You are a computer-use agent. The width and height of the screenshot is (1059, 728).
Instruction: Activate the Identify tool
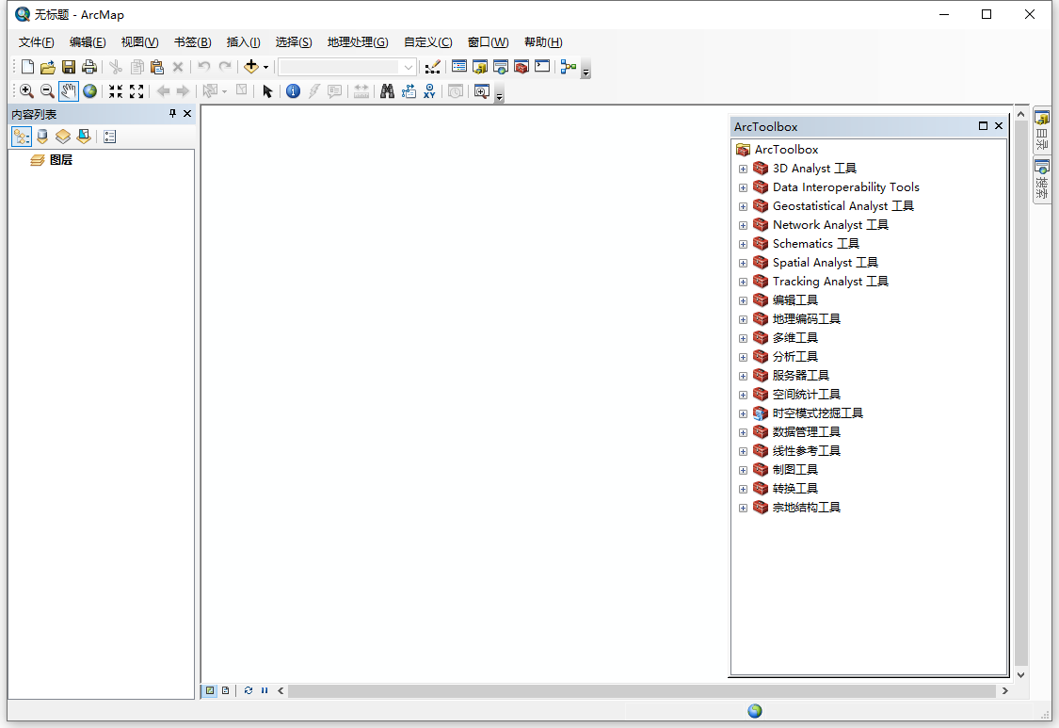click(x=293, y=91)
